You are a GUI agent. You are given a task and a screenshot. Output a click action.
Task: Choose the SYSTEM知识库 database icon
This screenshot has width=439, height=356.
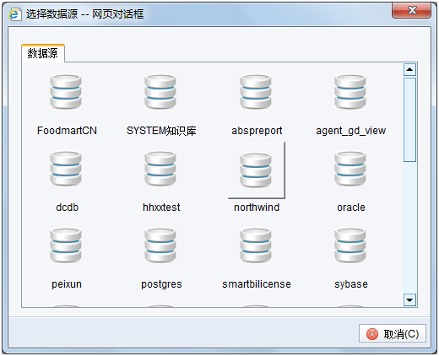[x=160, y=92]
